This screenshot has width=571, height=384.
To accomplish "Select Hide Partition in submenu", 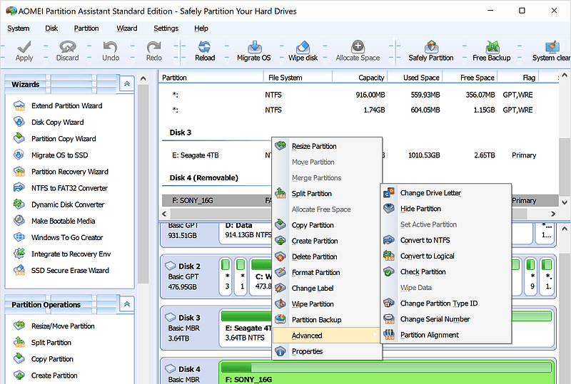I will 445,209.
